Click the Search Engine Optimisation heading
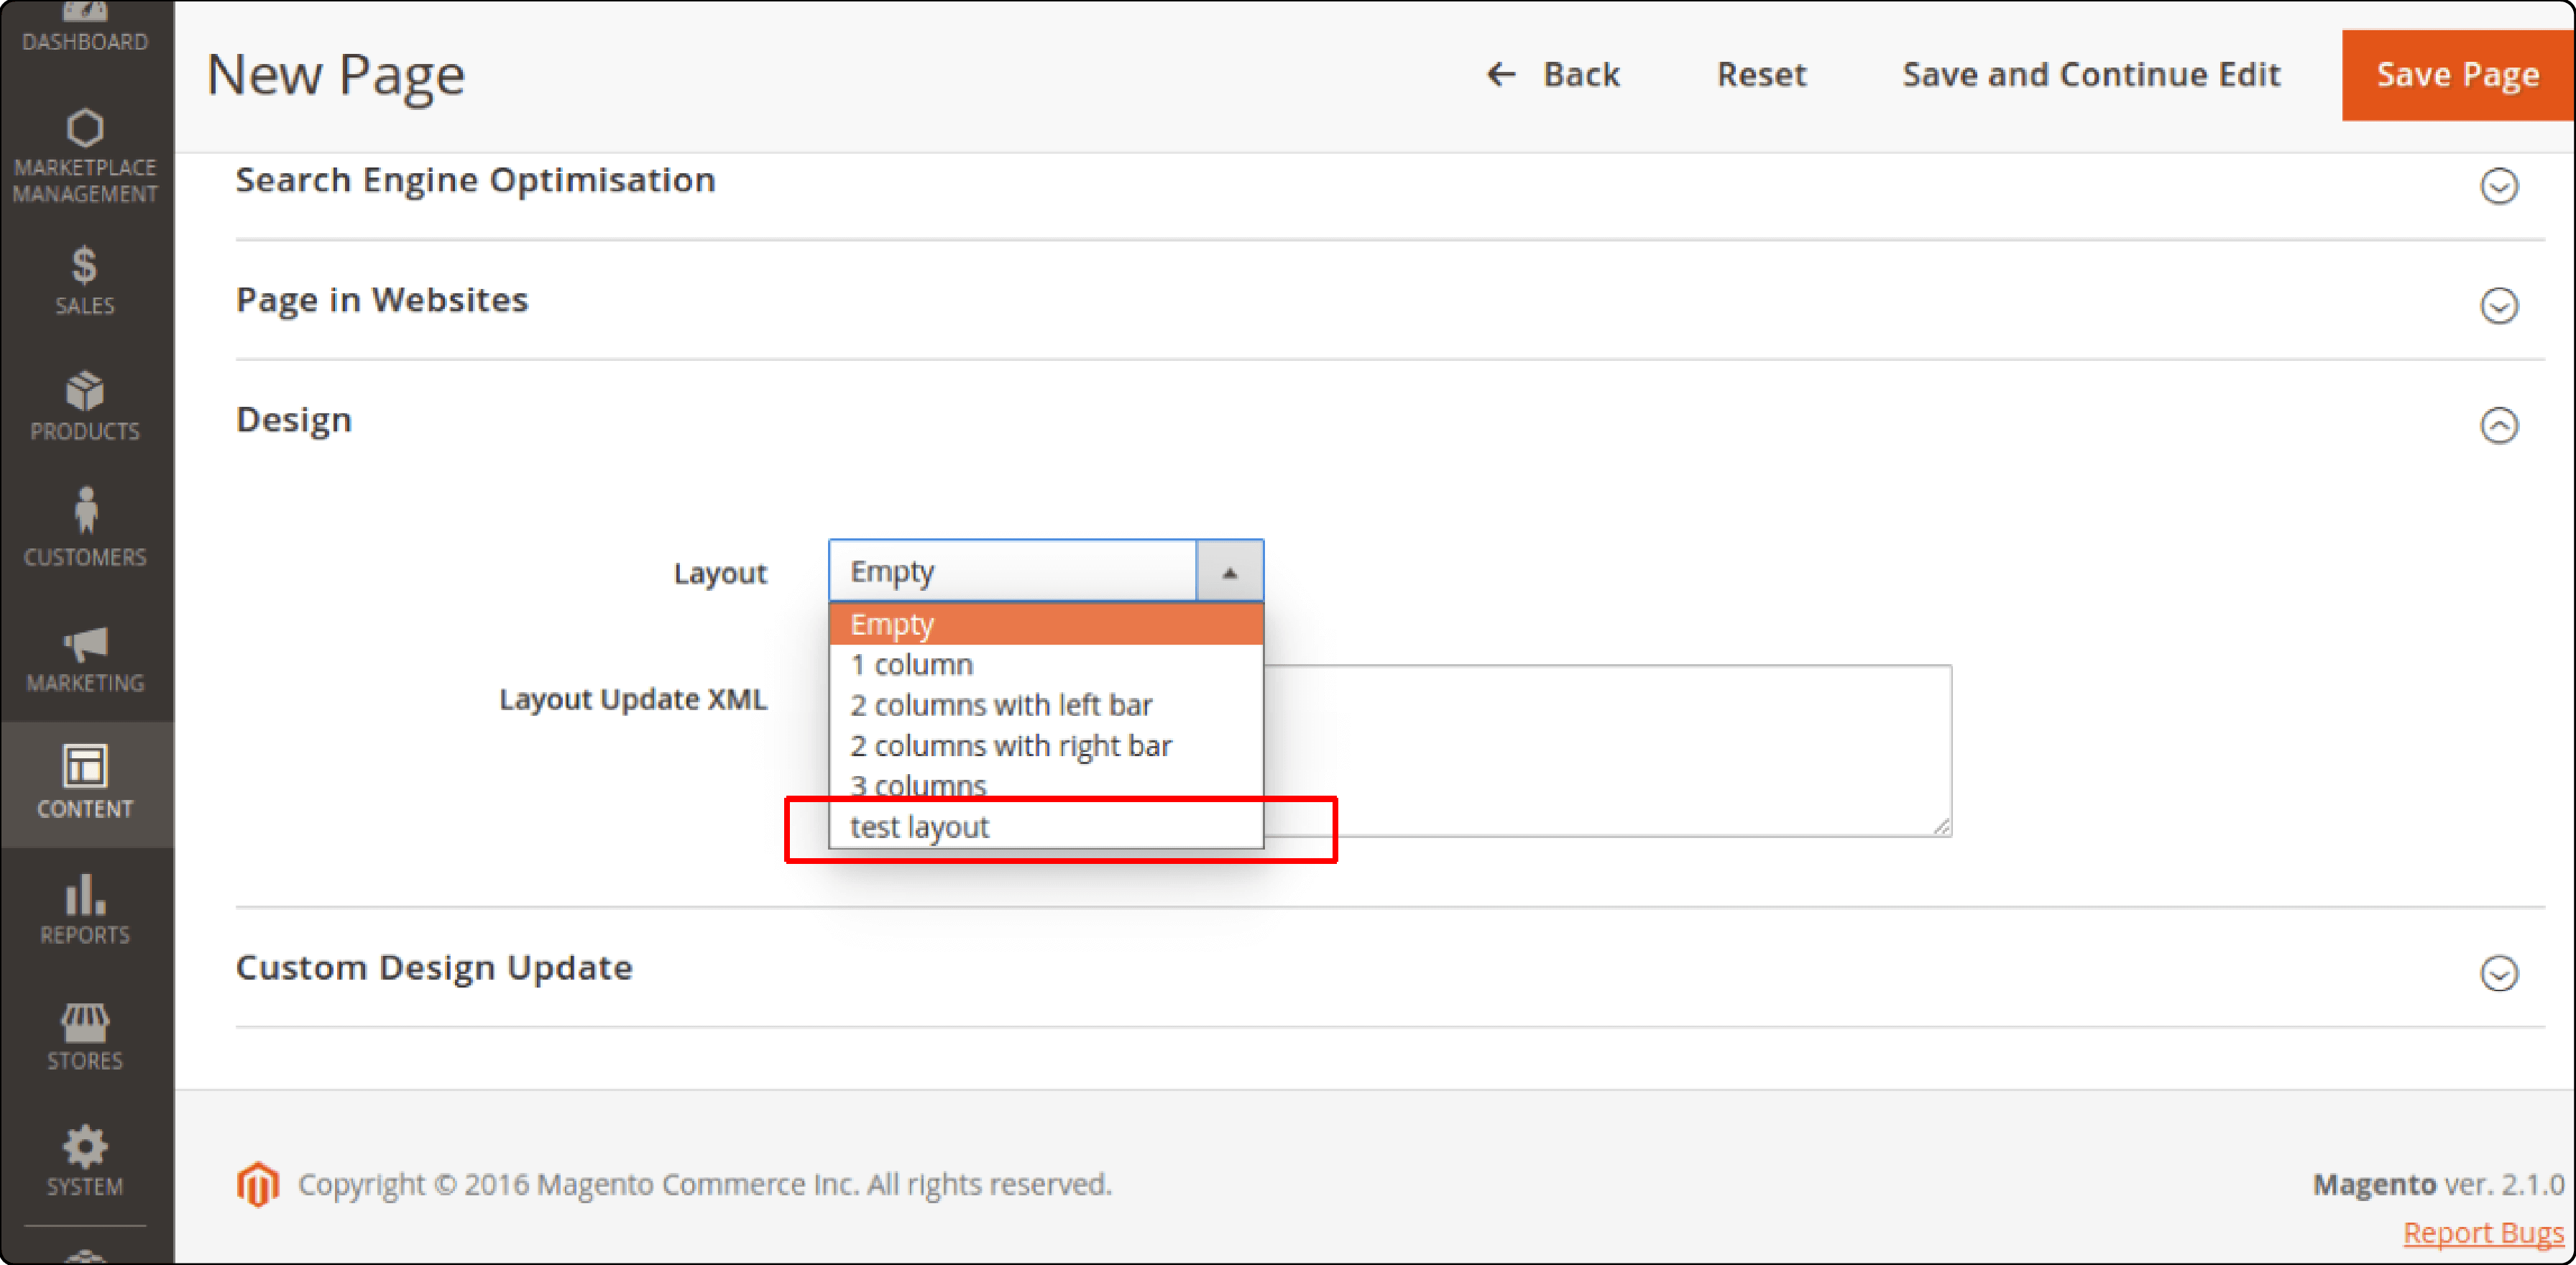The width and height of the screenshot is (2576, 1265). click(476, 180)
